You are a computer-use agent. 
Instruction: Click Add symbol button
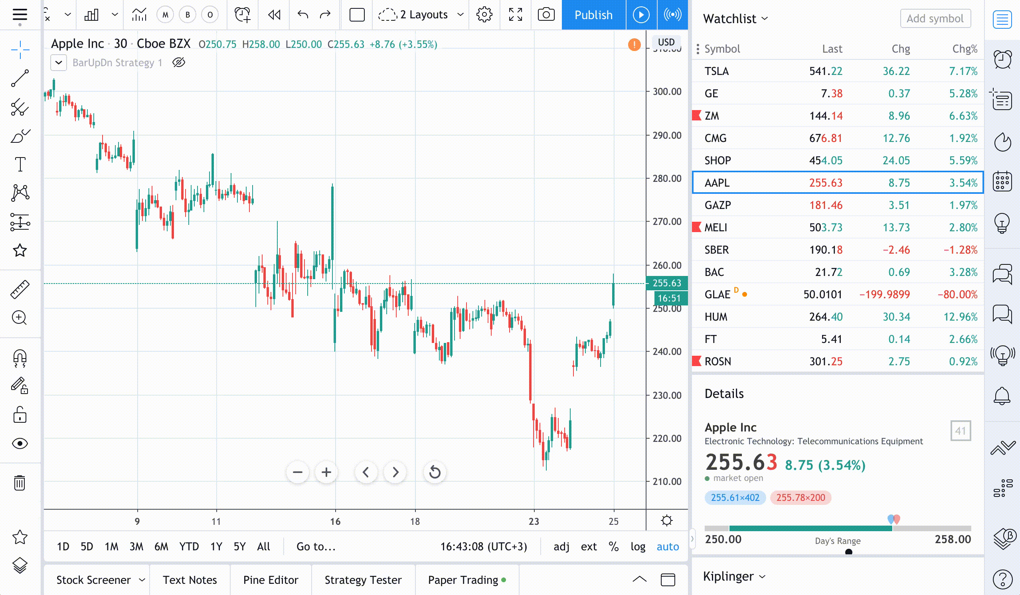pos(935,19)
